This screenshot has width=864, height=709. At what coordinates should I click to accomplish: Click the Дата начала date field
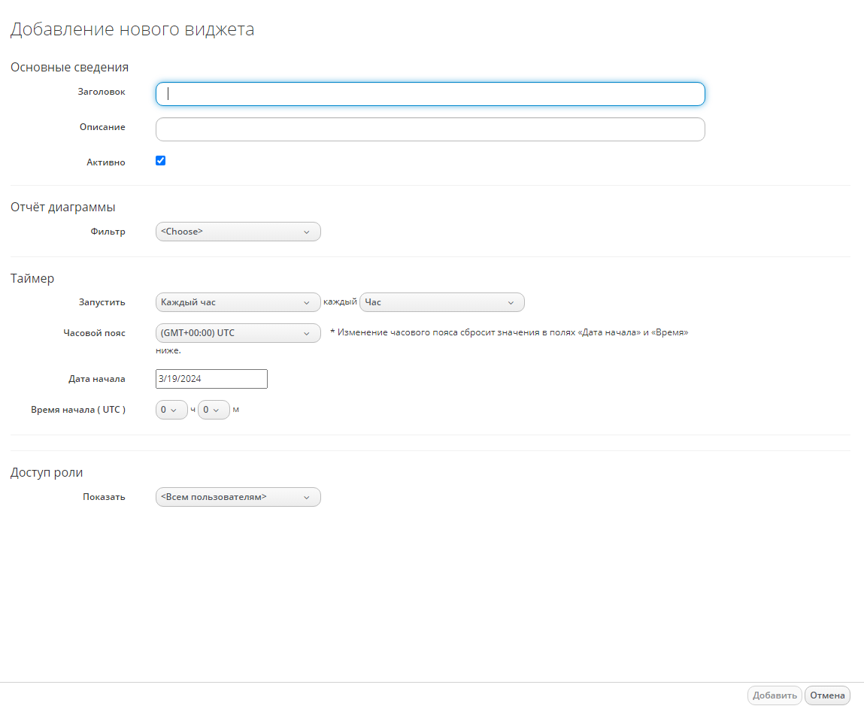pyautogui.click(x=211, y=379)
